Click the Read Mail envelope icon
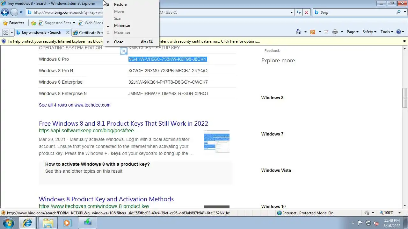Image resolution: width=408 pixels, height=229 pixels. 326,32
